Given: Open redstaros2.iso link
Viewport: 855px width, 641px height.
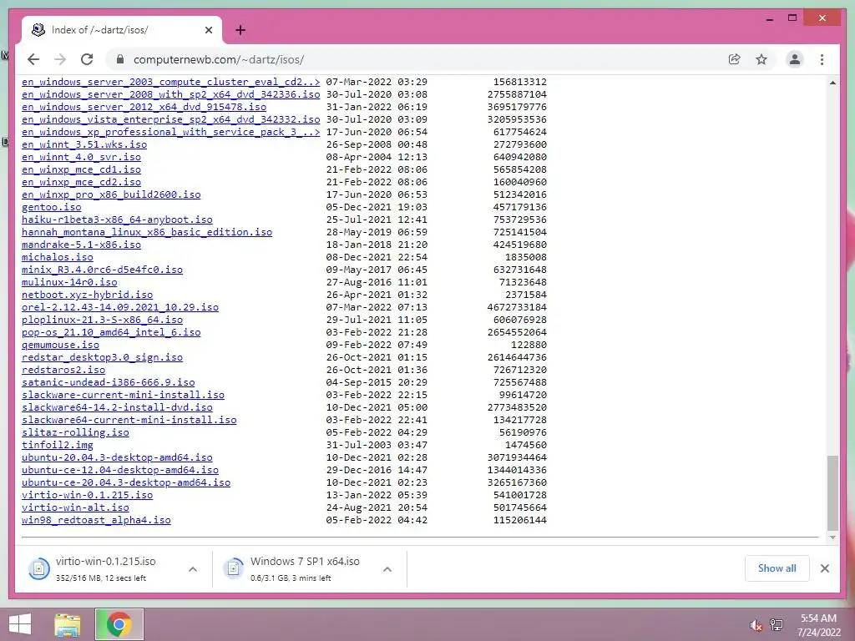Looking at the screenshot, I should 63,370.
